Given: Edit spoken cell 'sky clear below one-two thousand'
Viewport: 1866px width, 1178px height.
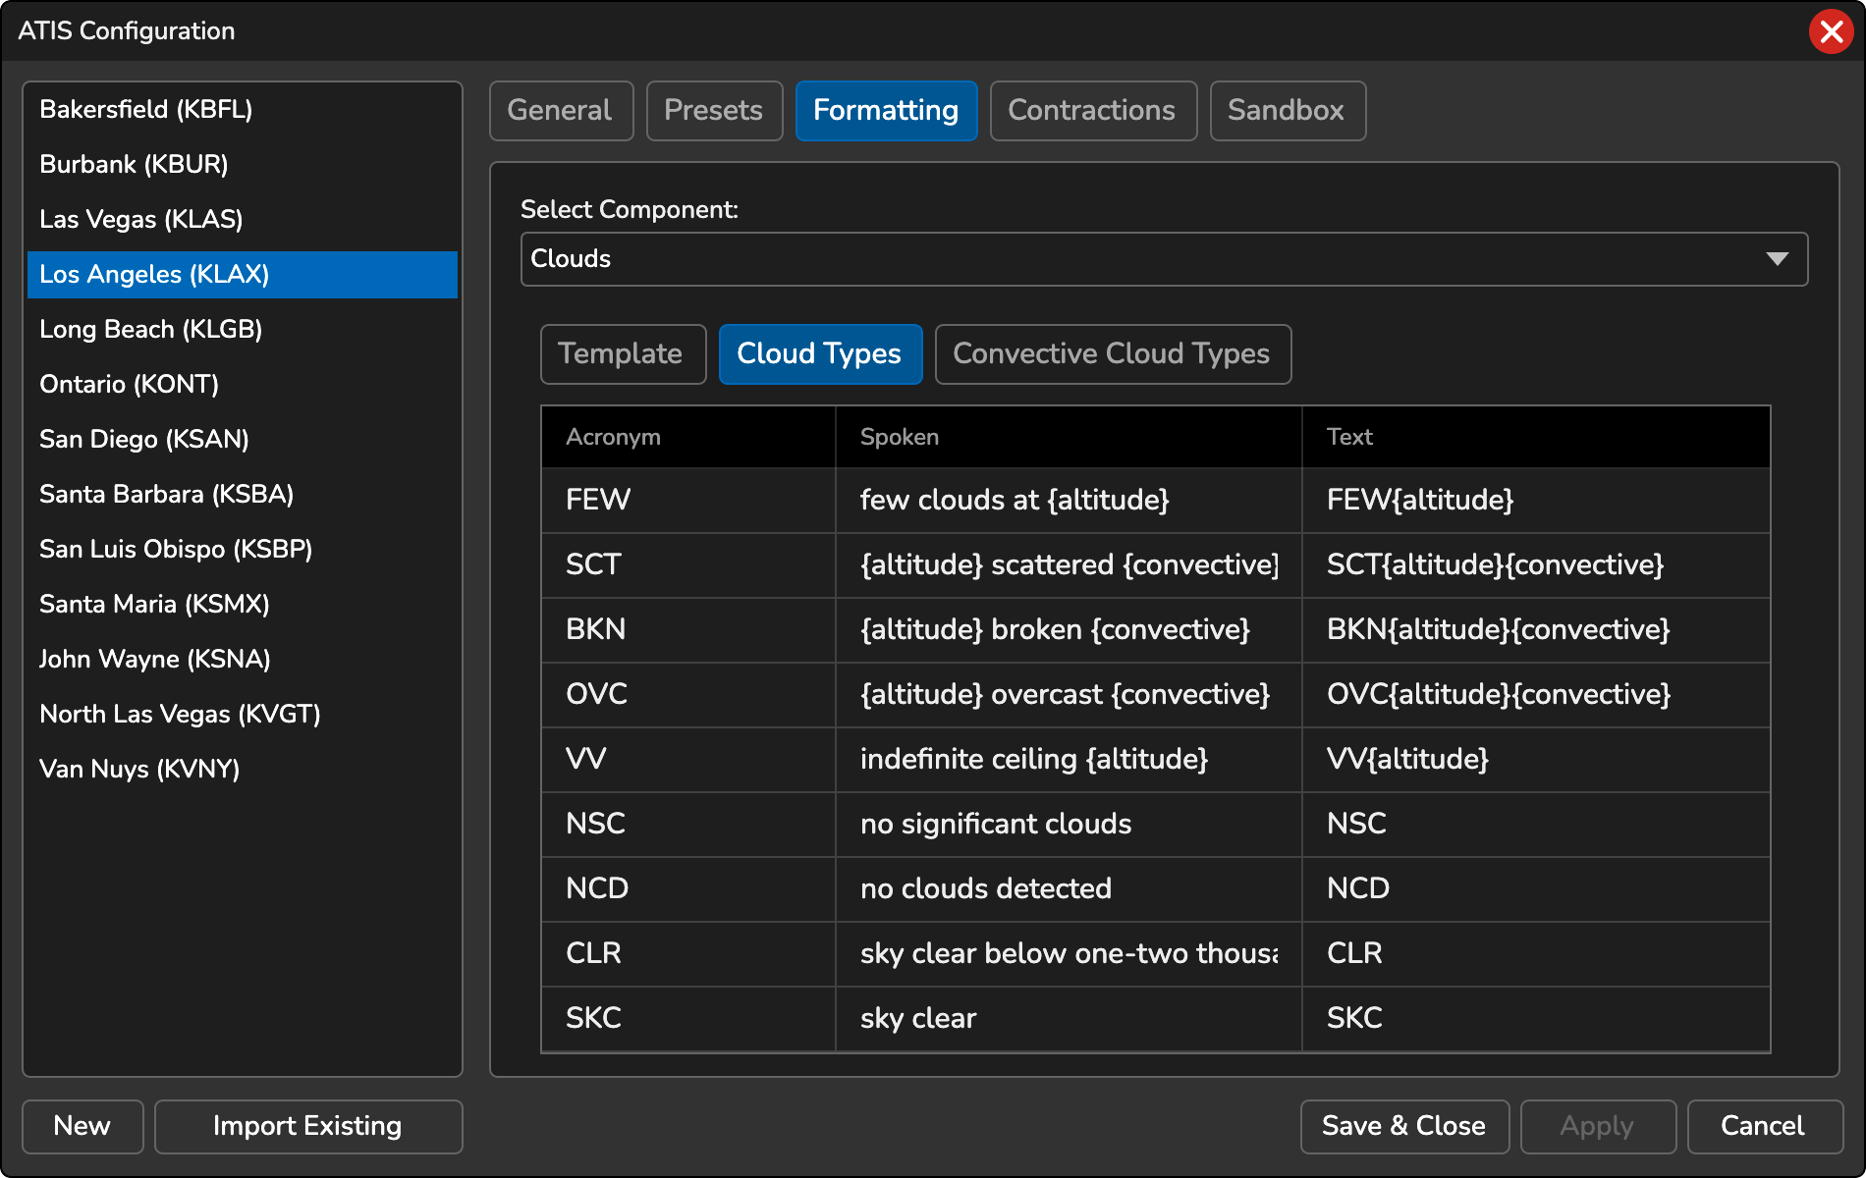Looking at the screenshot, I should (x=1069, y=954).
